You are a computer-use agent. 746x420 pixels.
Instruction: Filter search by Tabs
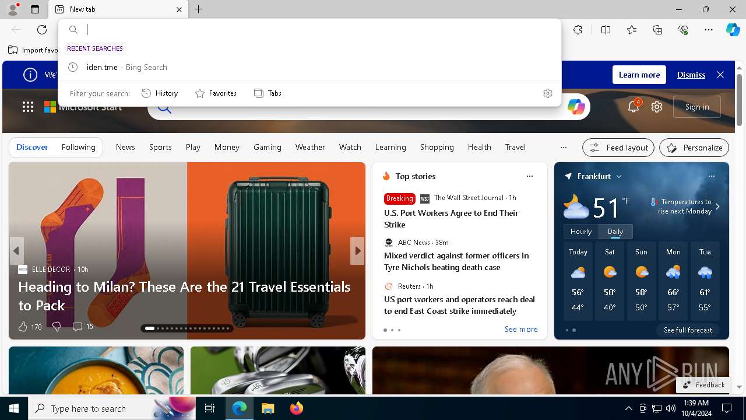click(268, 93)
